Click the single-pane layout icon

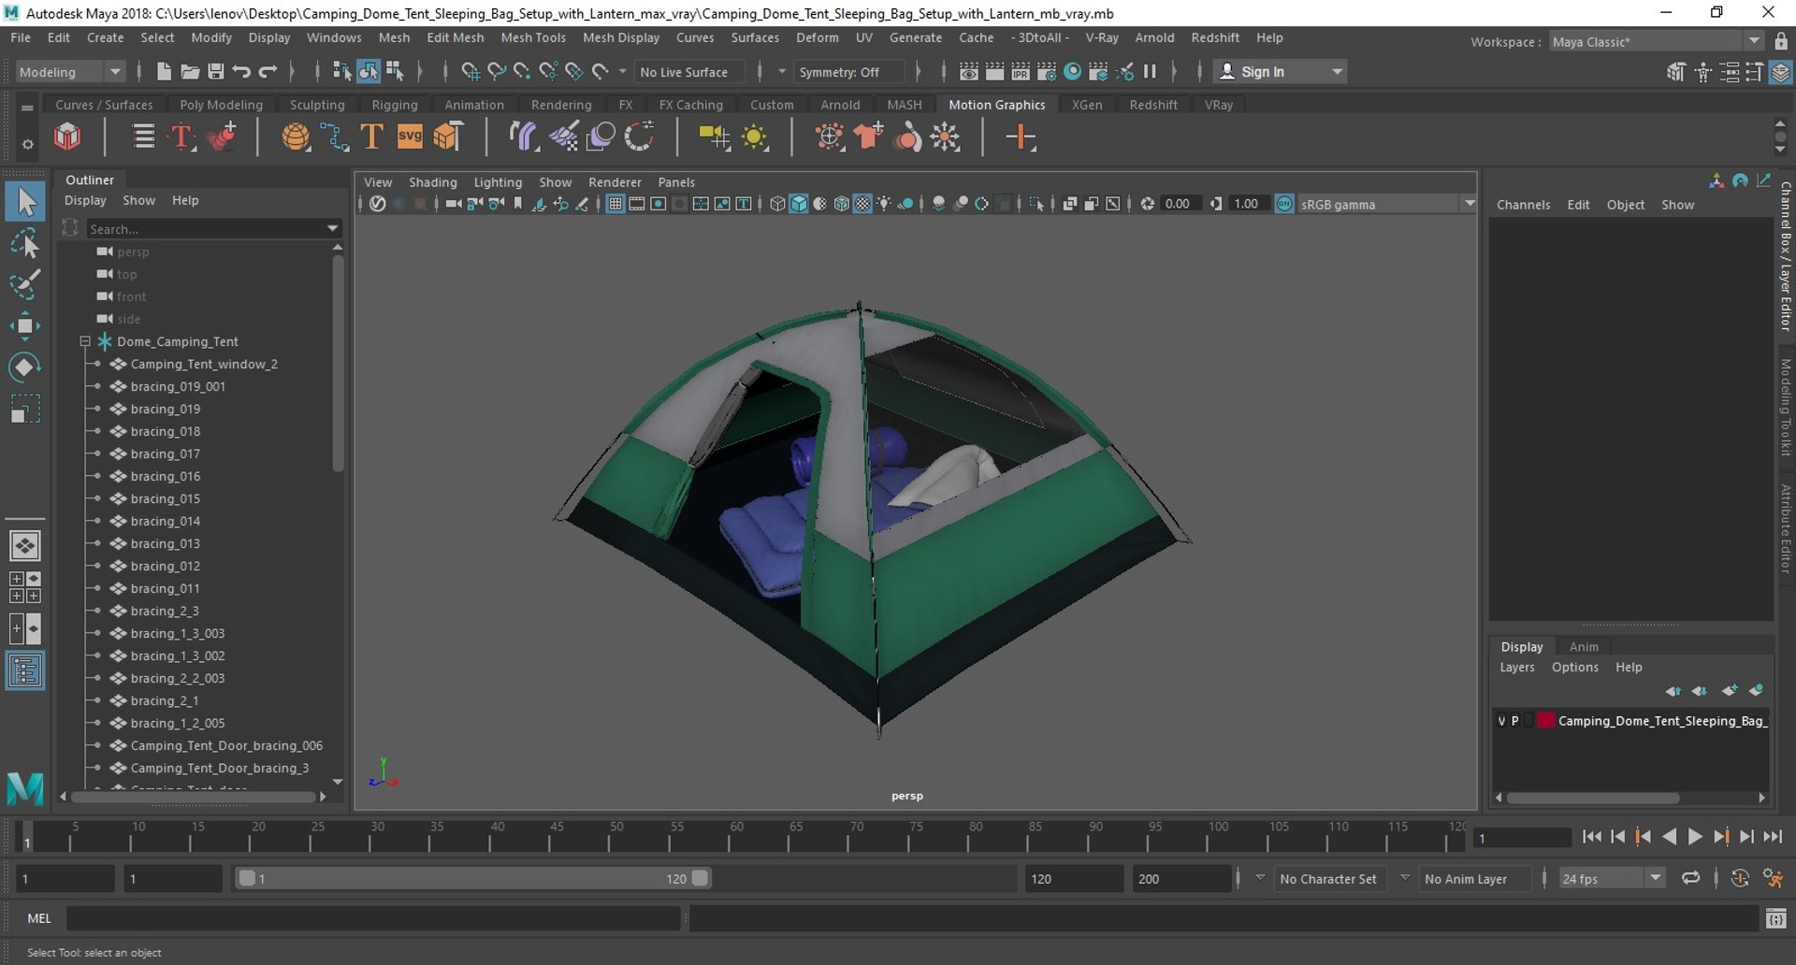coord(25,545)
